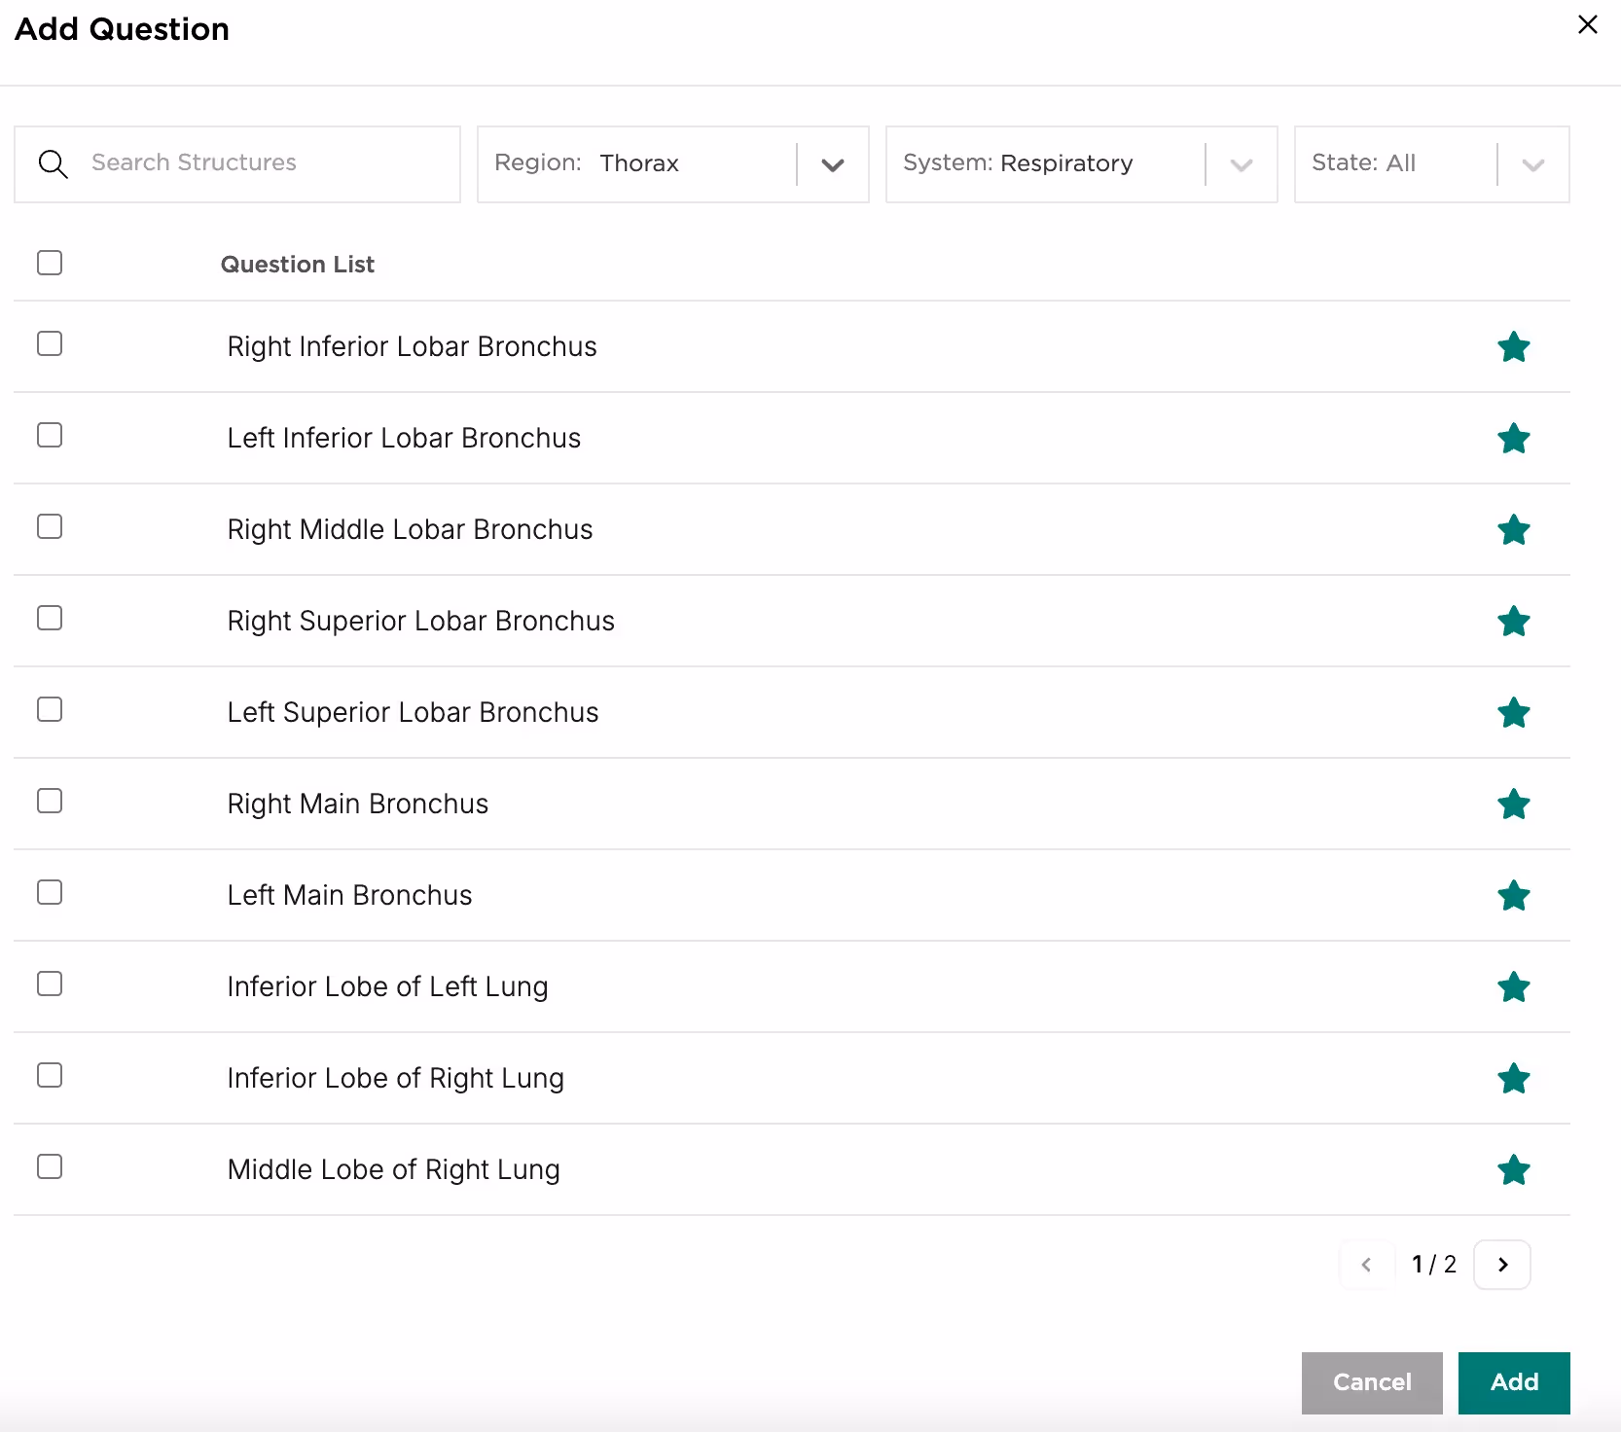Check Right Inferior Lobar Bronchus
Image resolution: width=1621 pixels, height=1432 pixels.
point(50,343)
